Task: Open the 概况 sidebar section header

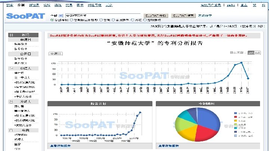Action: 23,35
